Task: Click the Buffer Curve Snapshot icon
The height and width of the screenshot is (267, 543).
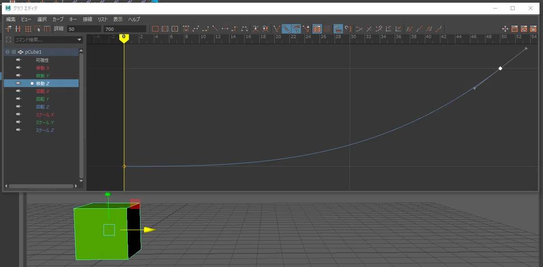Action: (256, 28)
